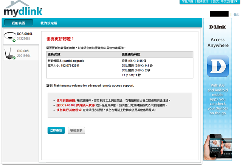Image resolution: width=242 pixels, height=165 pixels.
Task: Select the DCS-6010L camera icon
Action: coord(10,37)
